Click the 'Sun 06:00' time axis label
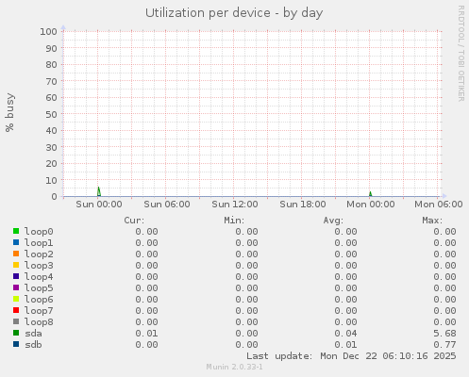The width and height of the screenshot is (469, 377). pyautogui.click(x=167, y=205)
